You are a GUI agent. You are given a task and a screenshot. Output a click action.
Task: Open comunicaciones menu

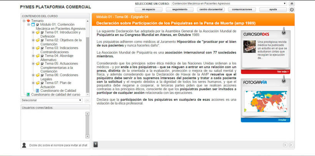tap(242, 10)
